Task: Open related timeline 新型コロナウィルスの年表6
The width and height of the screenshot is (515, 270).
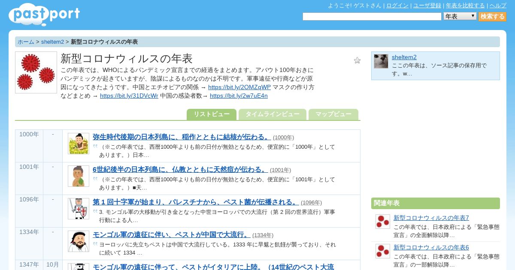Action: tap(431, 247)
